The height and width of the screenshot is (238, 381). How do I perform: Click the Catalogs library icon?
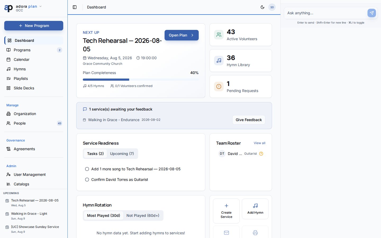(x=8, y=184)
